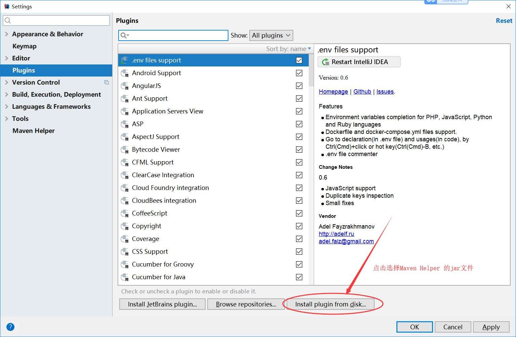The image size is (516, 337).
Task: Click the Version Control copy icon
Action: coord(106,83)
